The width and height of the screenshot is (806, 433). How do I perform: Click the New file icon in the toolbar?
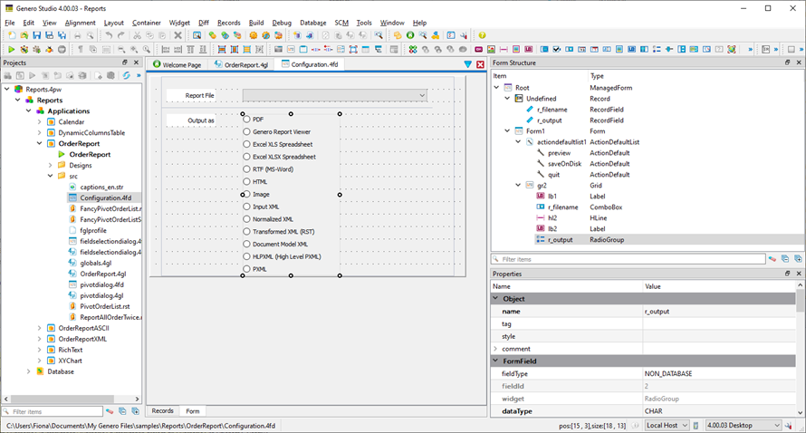11,35
